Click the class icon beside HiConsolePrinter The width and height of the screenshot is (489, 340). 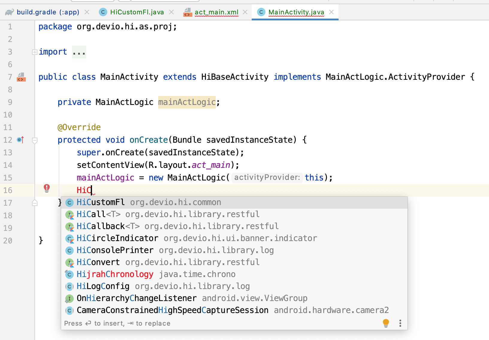(70, 251)
